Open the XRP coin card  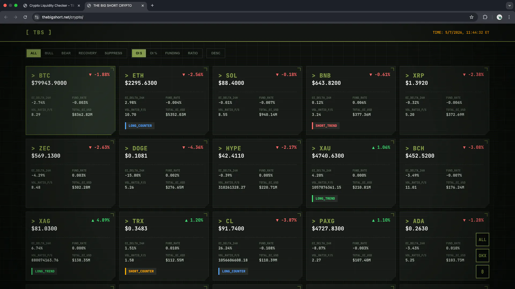(x=444, y=100)
